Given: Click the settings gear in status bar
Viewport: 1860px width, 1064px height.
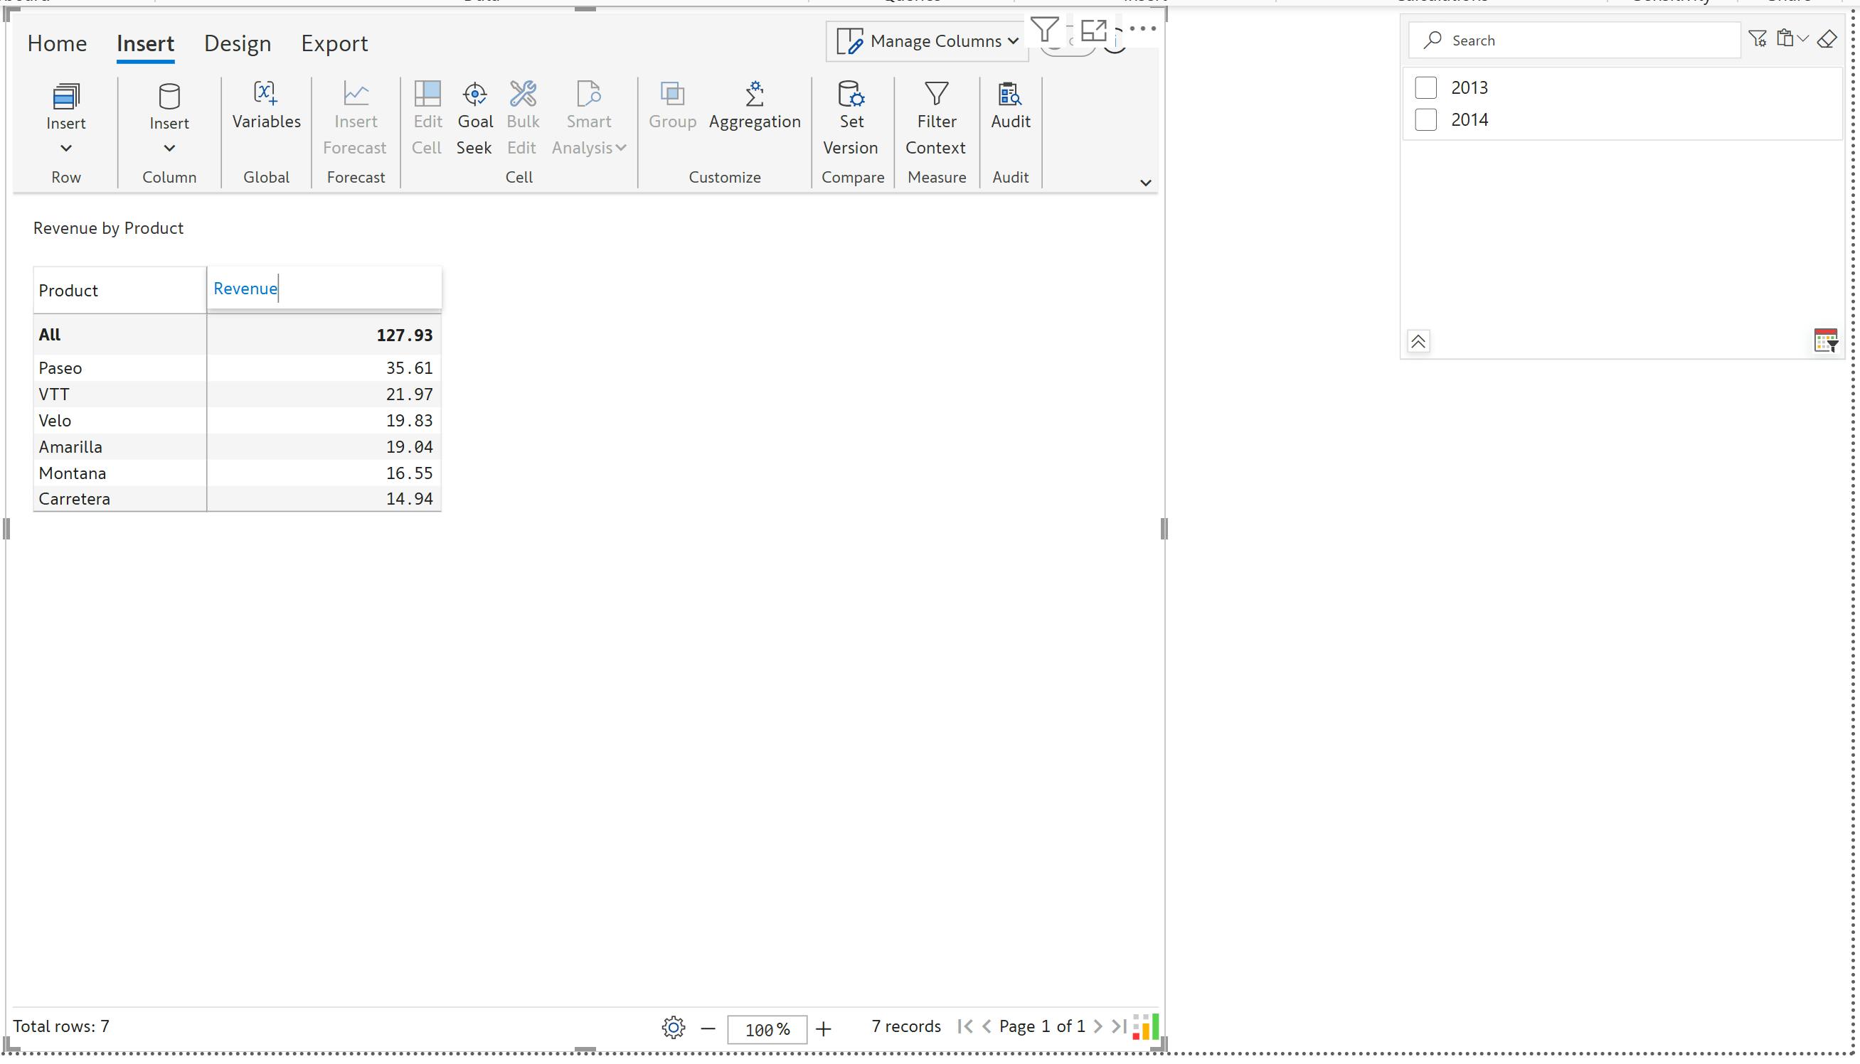Looking at the screenshot, I should 673,1028.
